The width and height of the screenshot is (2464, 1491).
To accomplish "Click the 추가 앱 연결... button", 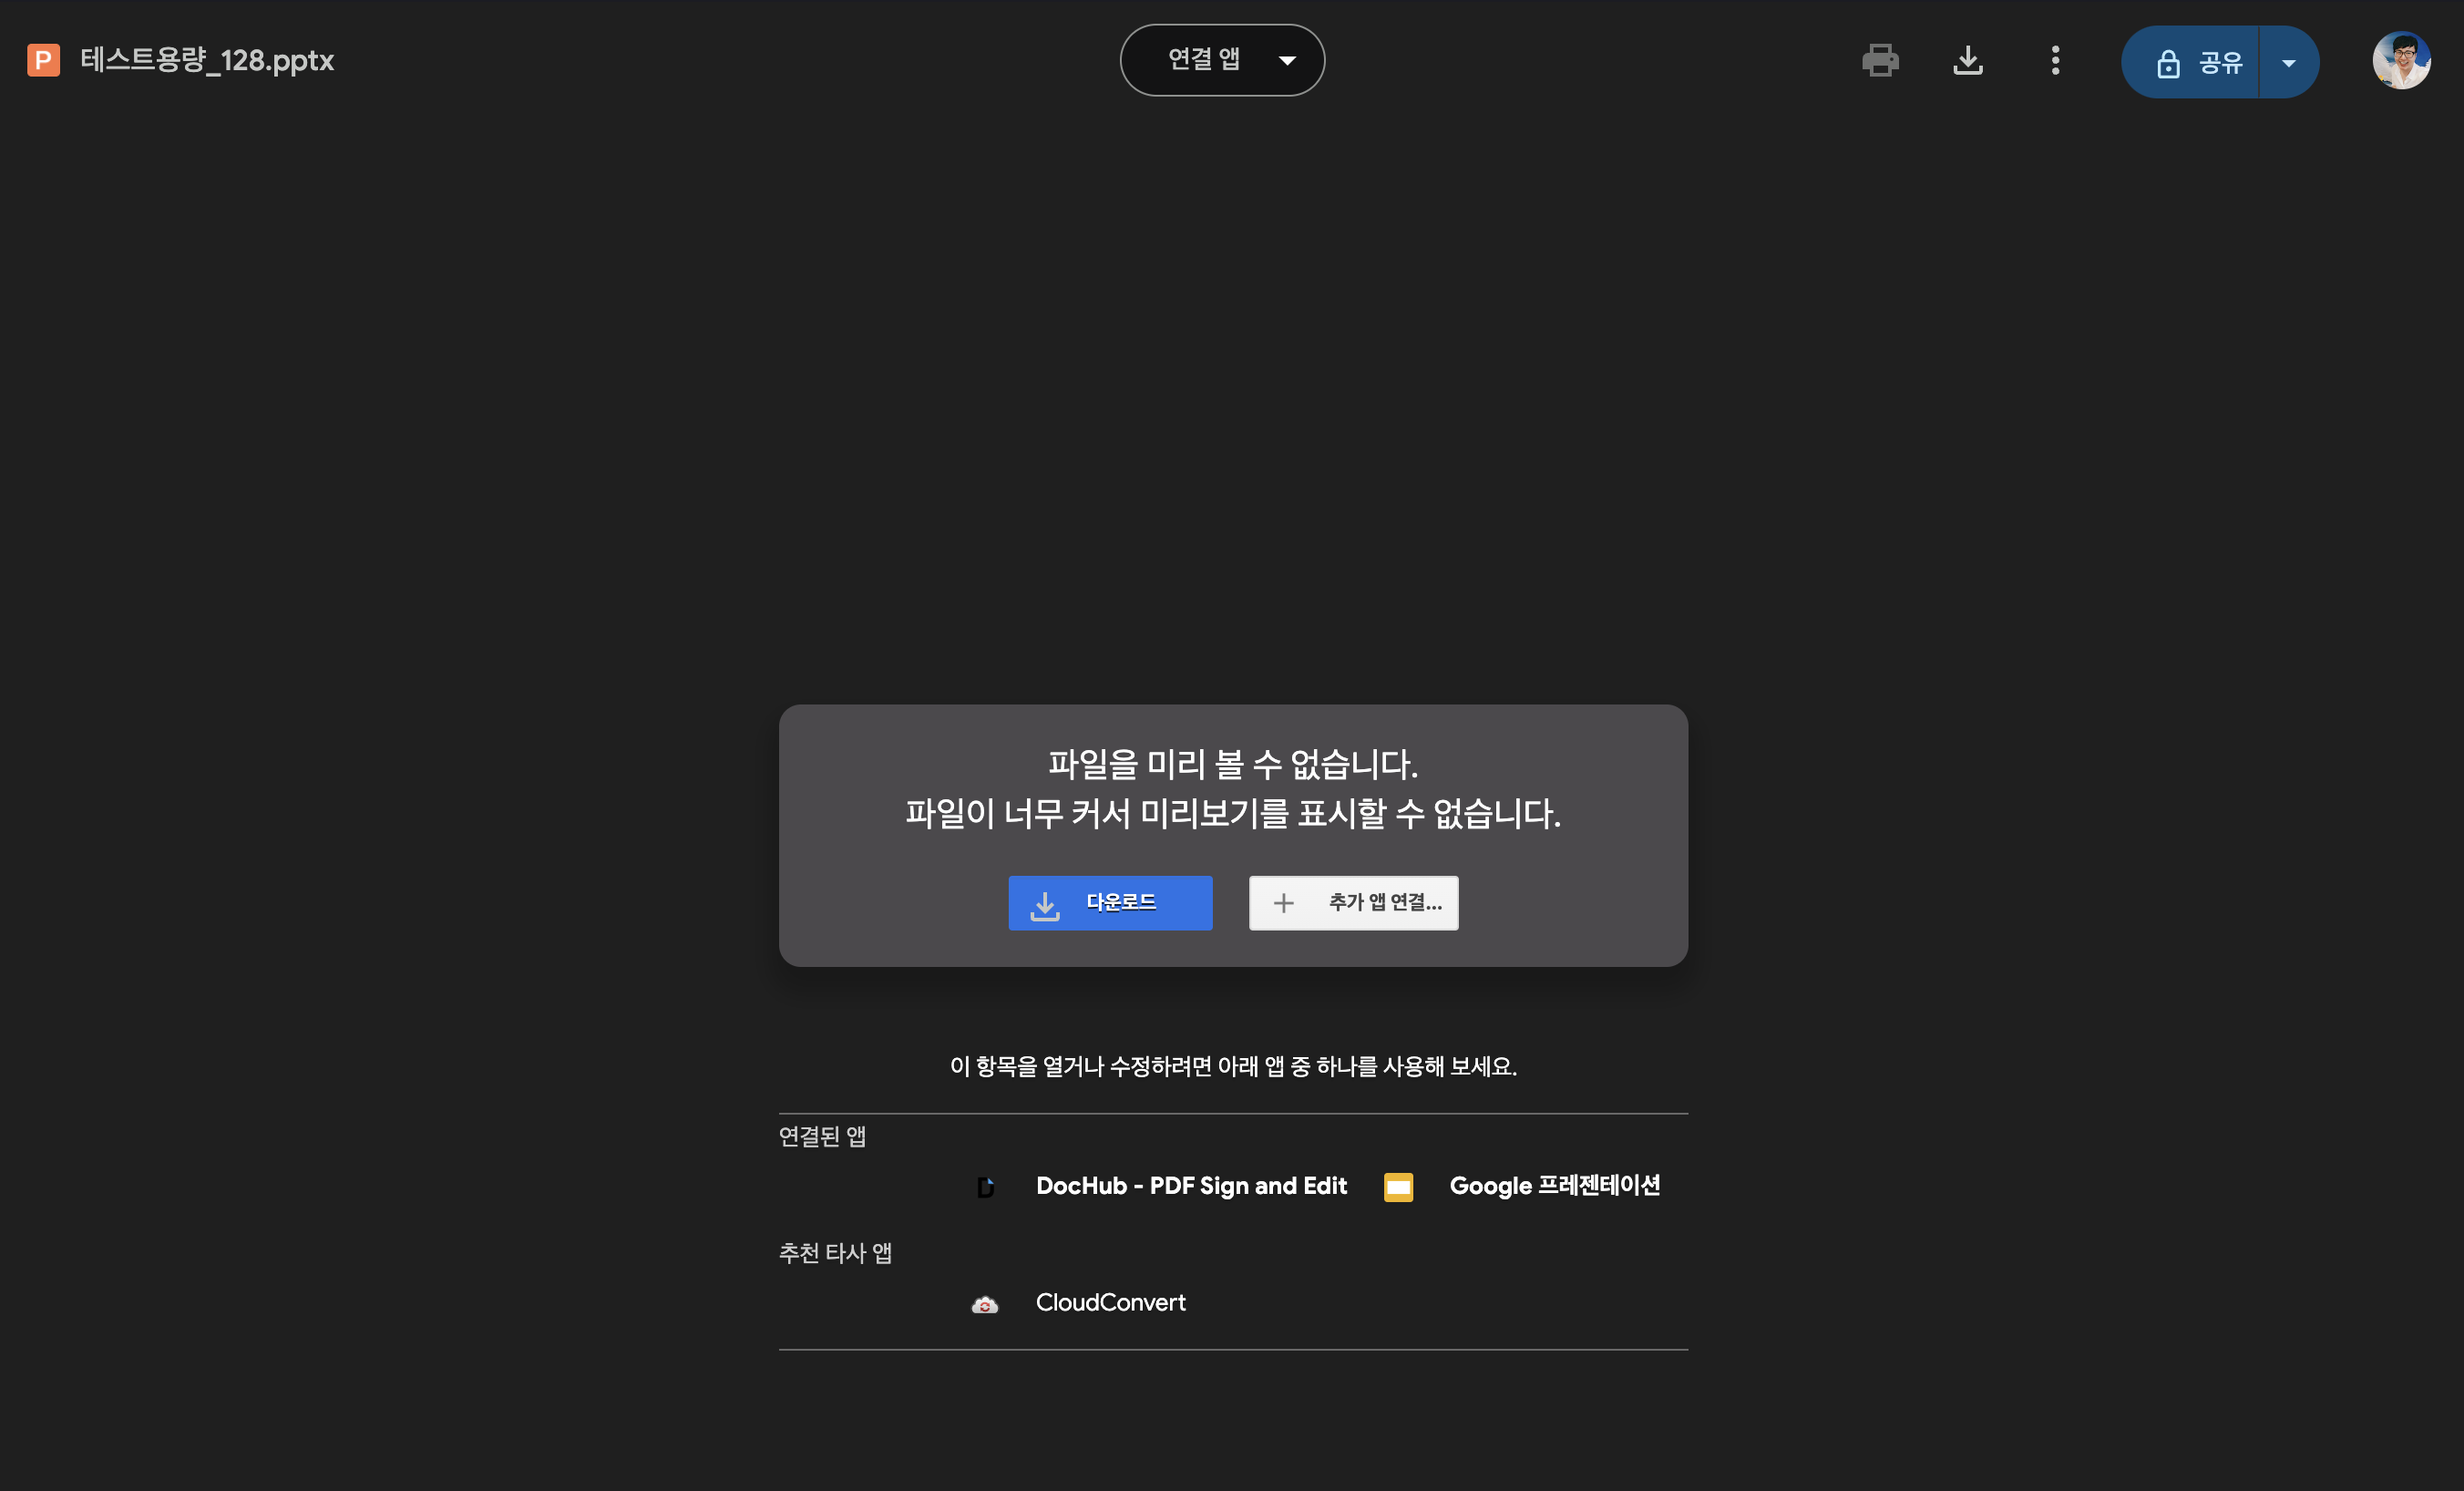I will [x=1353, y=903].
